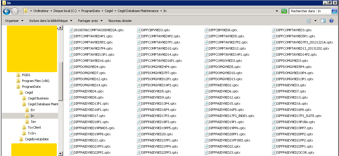Open address bar history dropdown arrow
The height and width of the screenshot is (156, 339).
click(x=277, y=11)
